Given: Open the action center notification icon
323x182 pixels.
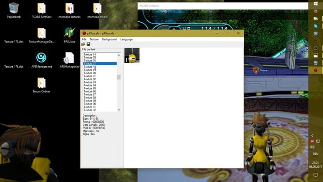Looking at the screenshot, I should point(315,175).
